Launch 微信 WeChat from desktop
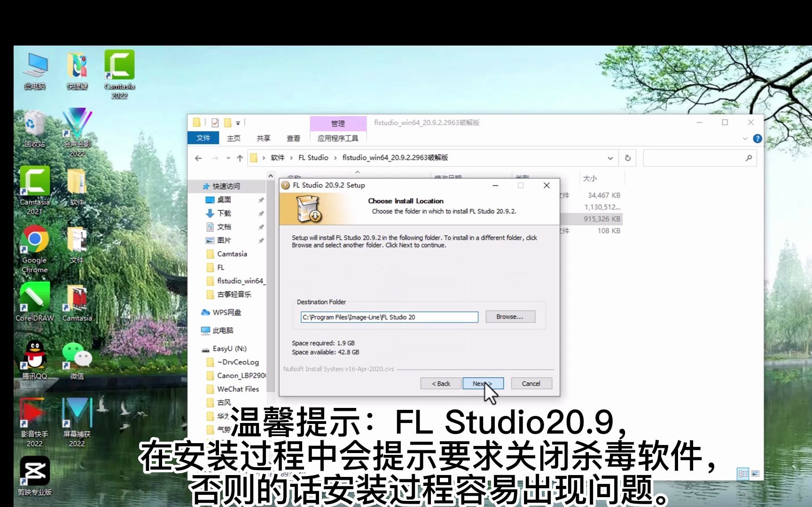The image size is (812, 507). (x=77, y=360)
